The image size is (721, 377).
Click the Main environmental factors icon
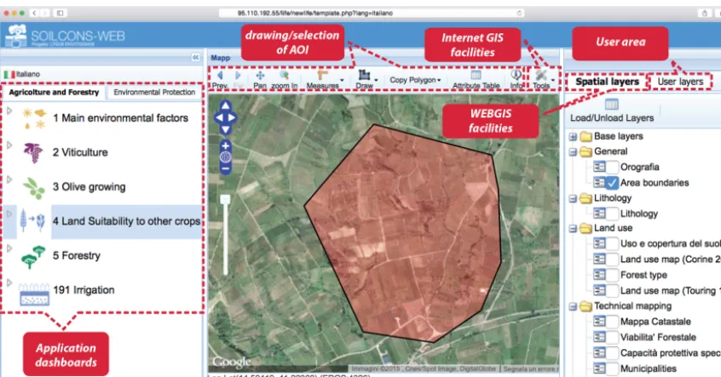tap(34, 118)
